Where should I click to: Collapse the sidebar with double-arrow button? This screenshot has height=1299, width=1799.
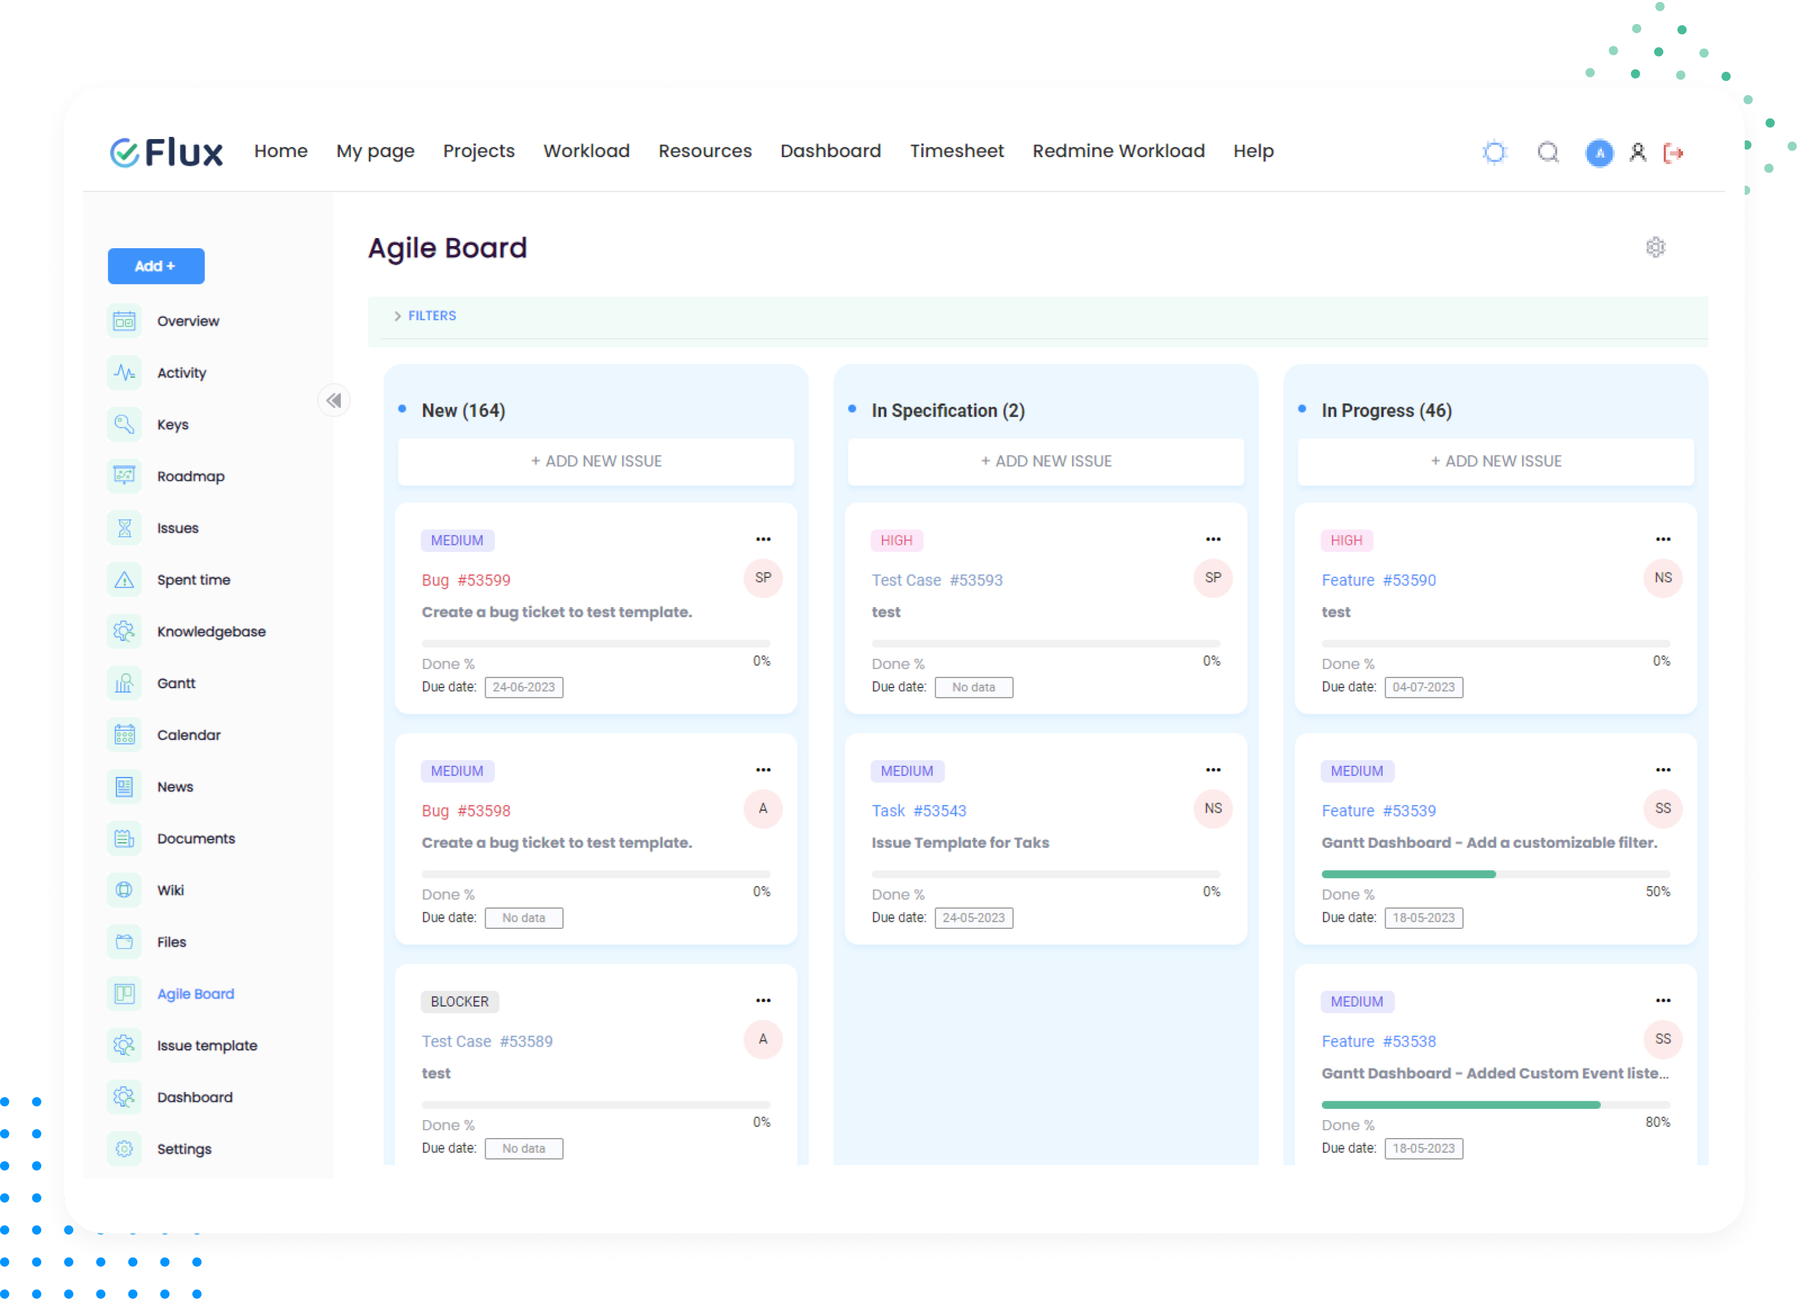(334, 401)
